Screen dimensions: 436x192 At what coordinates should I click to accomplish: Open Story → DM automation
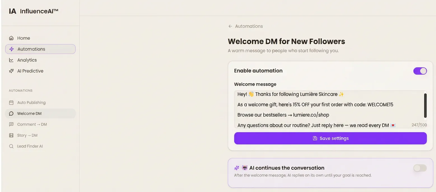pyautogui.click(x=40, y=135)
